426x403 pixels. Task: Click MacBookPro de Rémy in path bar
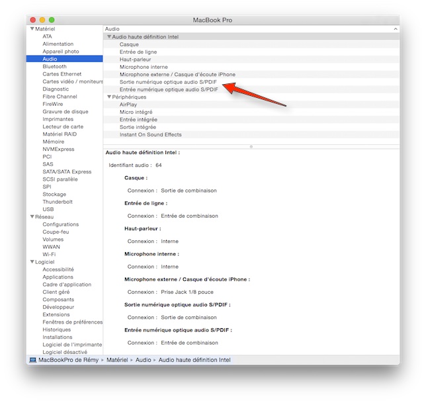pos(68,360)
